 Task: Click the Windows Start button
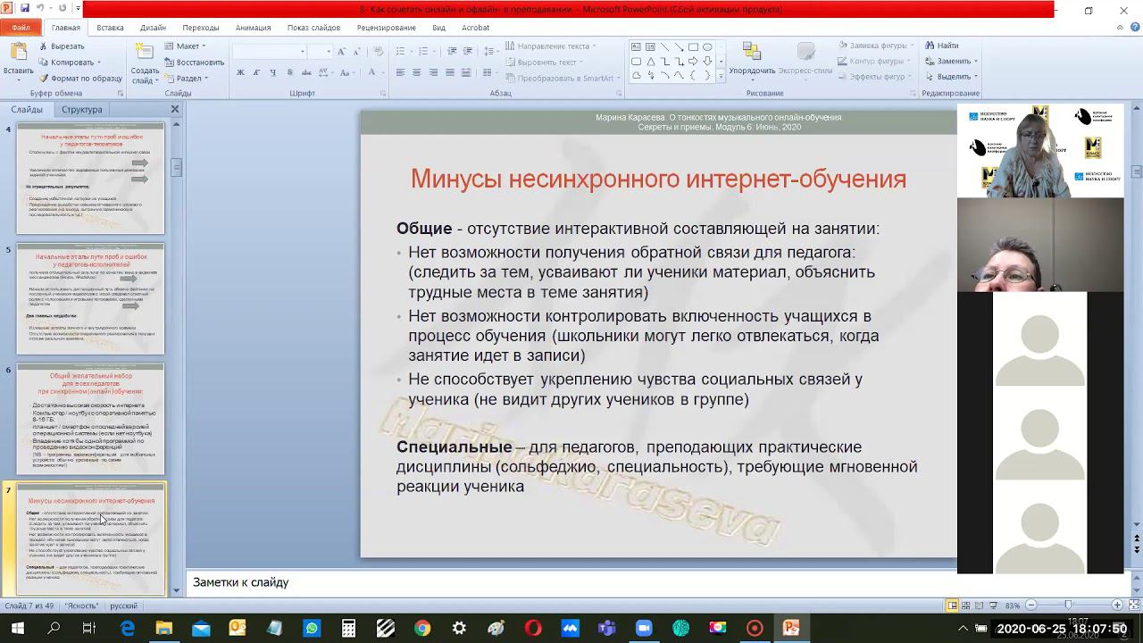(17, 629)
